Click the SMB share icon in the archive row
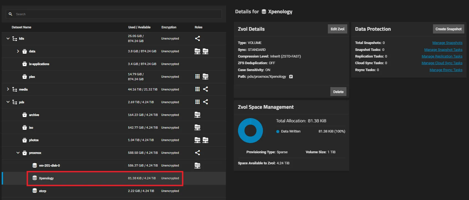469x200 pixels. click(197, 115)
